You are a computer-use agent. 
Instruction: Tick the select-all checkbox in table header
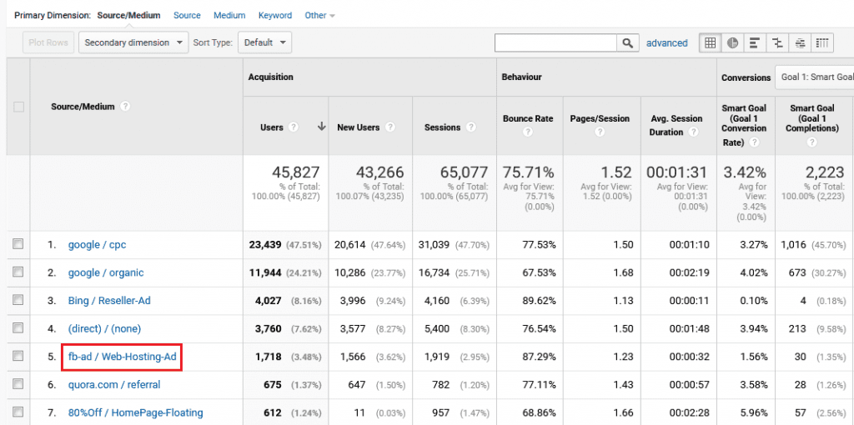click(18, 107)
